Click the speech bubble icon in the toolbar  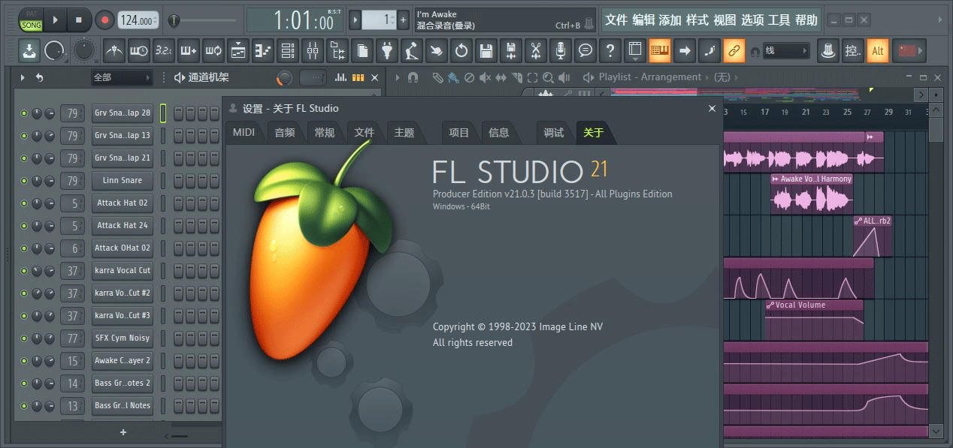click(x=585, y=51)
